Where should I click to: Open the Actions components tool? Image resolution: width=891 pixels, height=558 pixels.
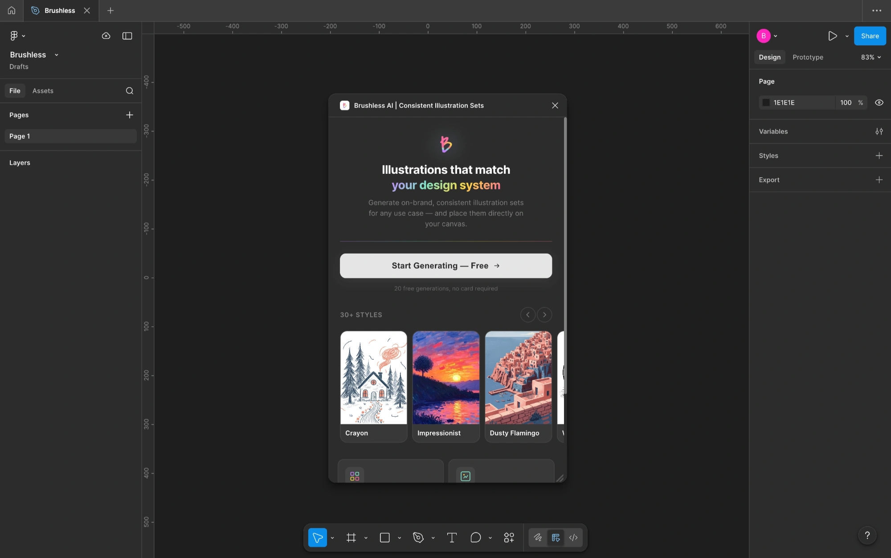[x=509, y=537]
